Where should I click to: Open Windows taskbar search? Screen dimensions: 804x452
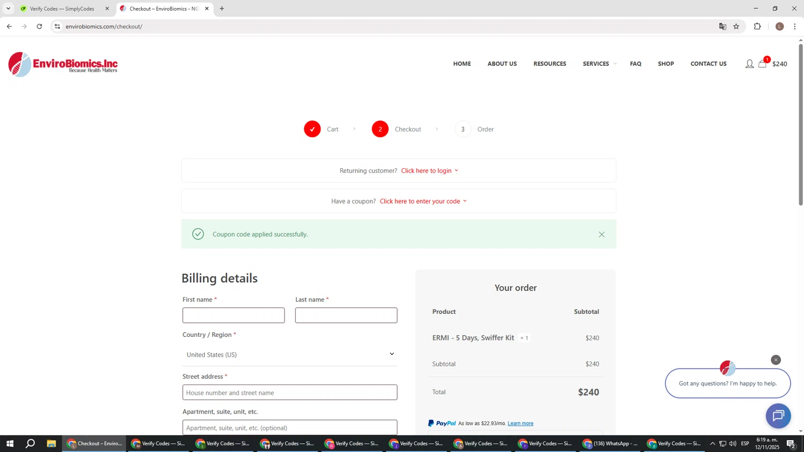(x=31, y=443)
